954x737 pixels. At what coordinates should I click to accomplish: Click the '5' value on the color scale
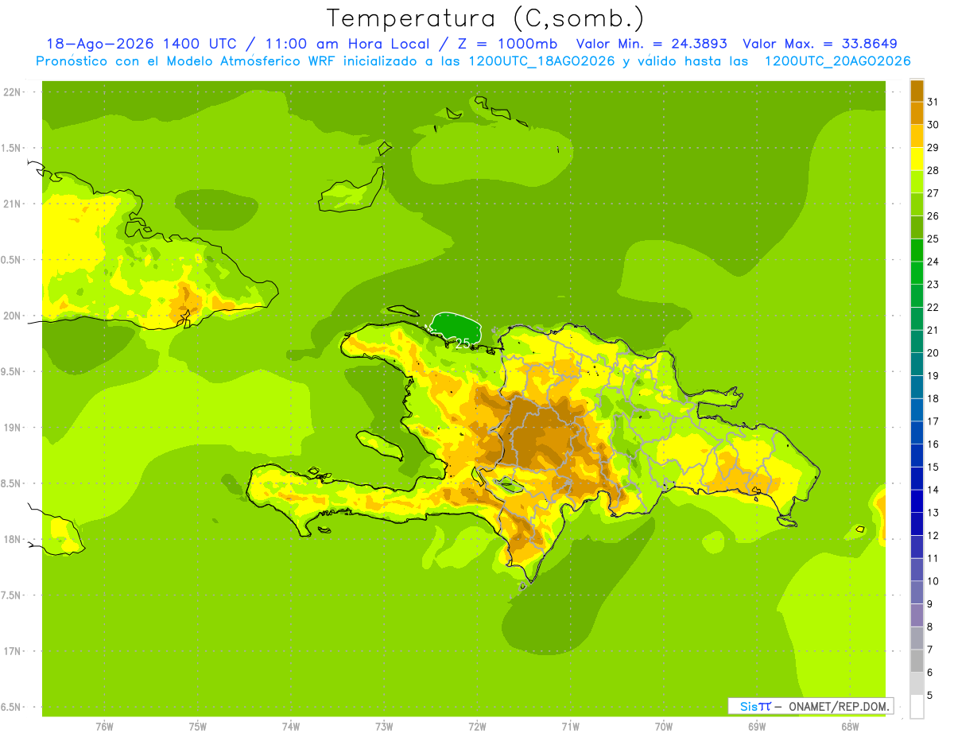point(931,696)
